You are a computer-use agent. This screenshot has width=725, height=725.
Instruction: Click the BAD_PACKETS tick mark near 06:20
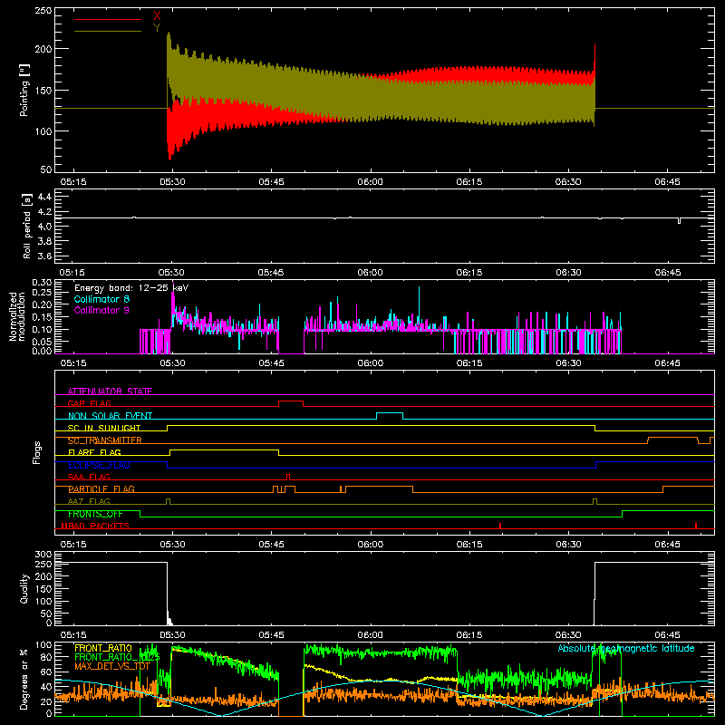(500, 526)
